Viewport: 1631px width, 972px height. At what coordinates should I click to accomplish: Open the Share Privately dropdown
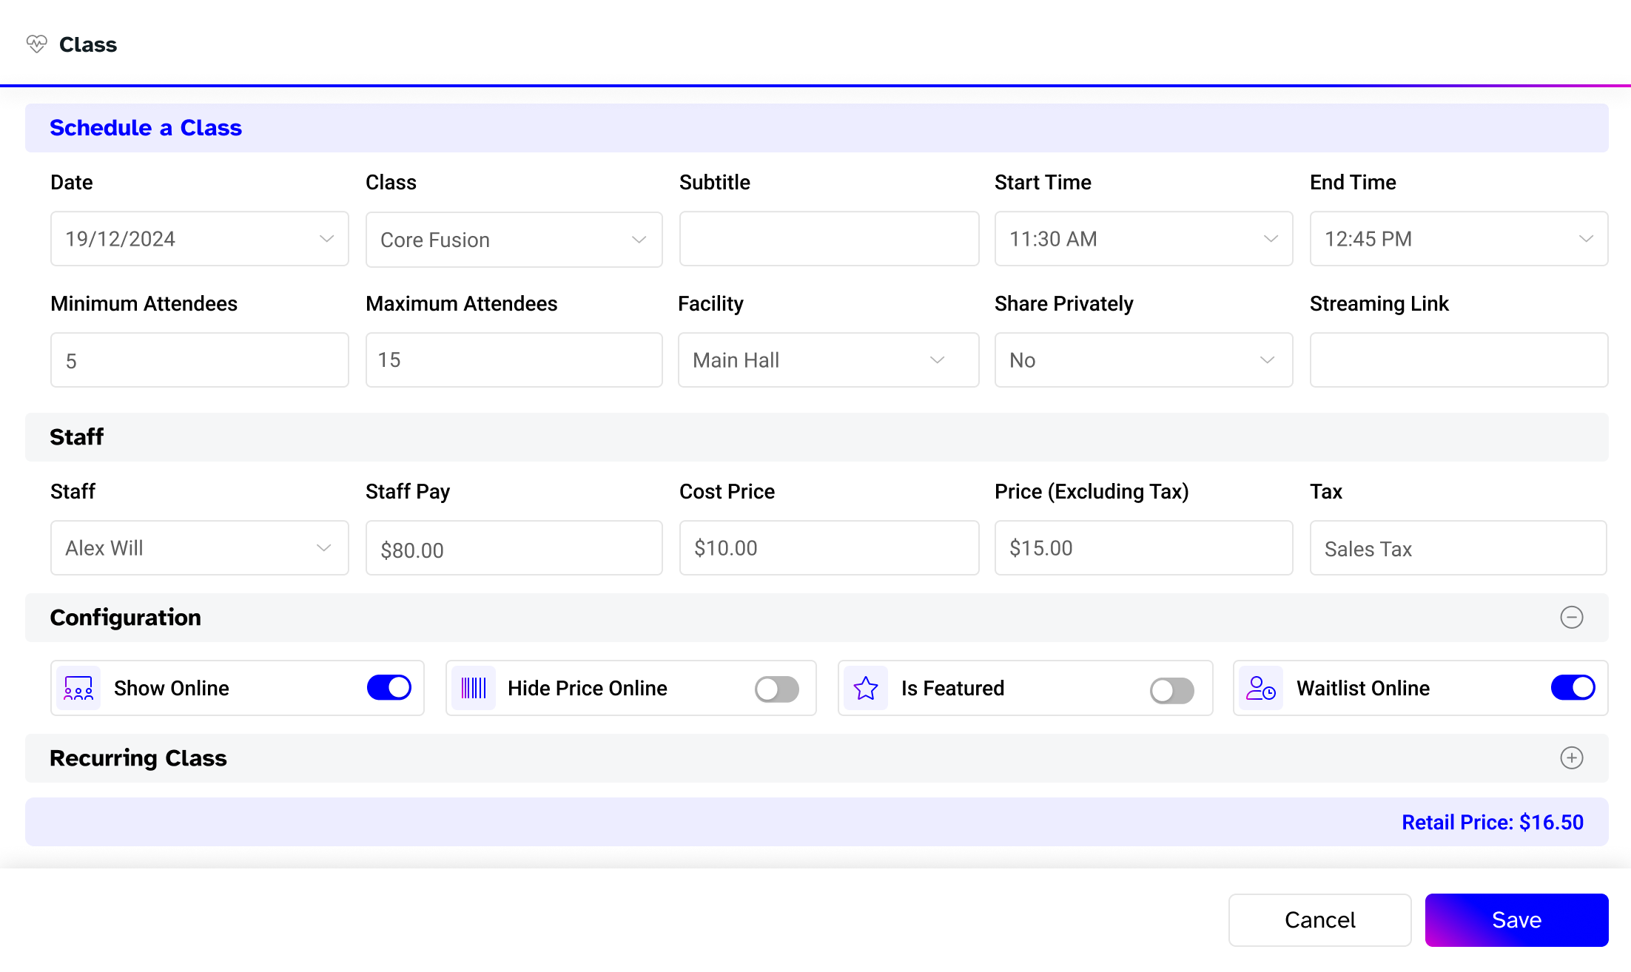[x=1143, y=359]
